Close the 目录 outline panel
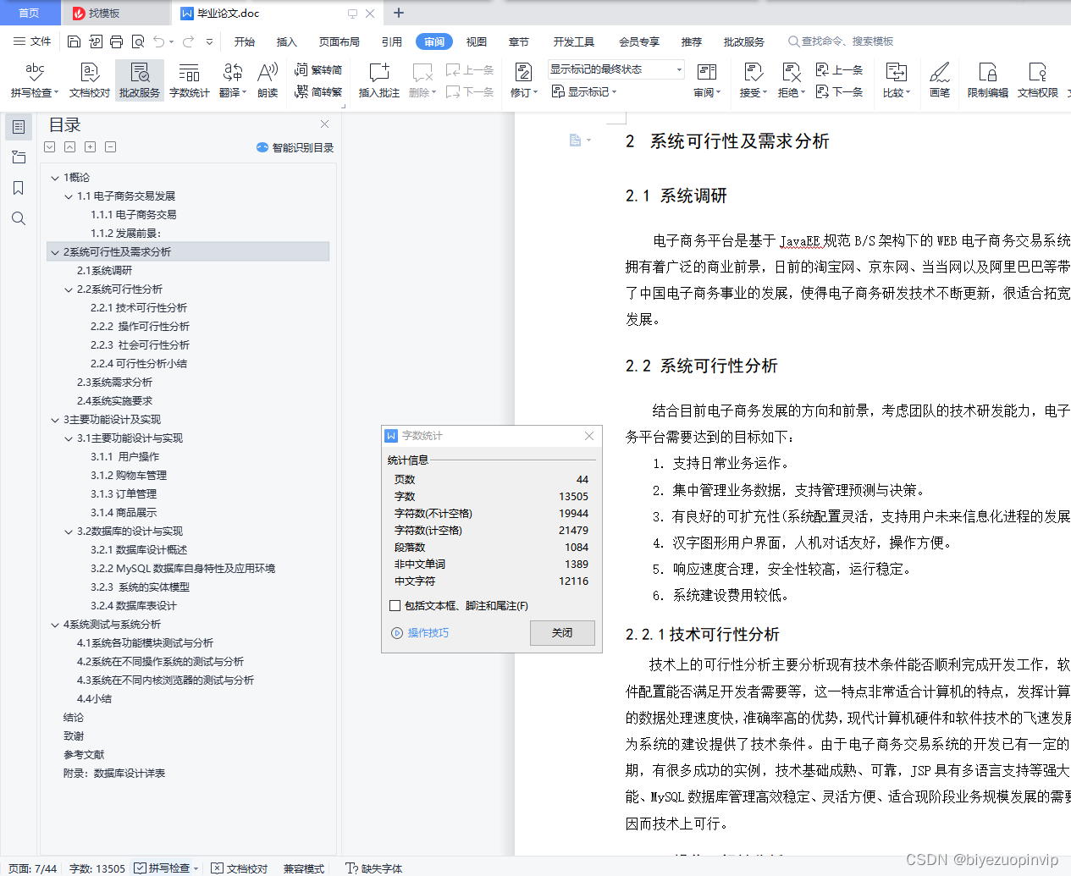The image size is (1071, 876). pos(324,124)
